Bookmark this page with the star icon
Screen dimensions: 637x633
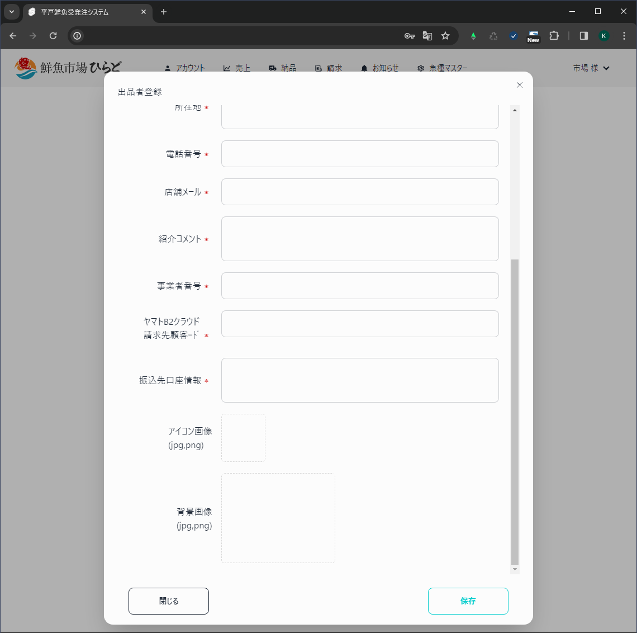(445, 36)
